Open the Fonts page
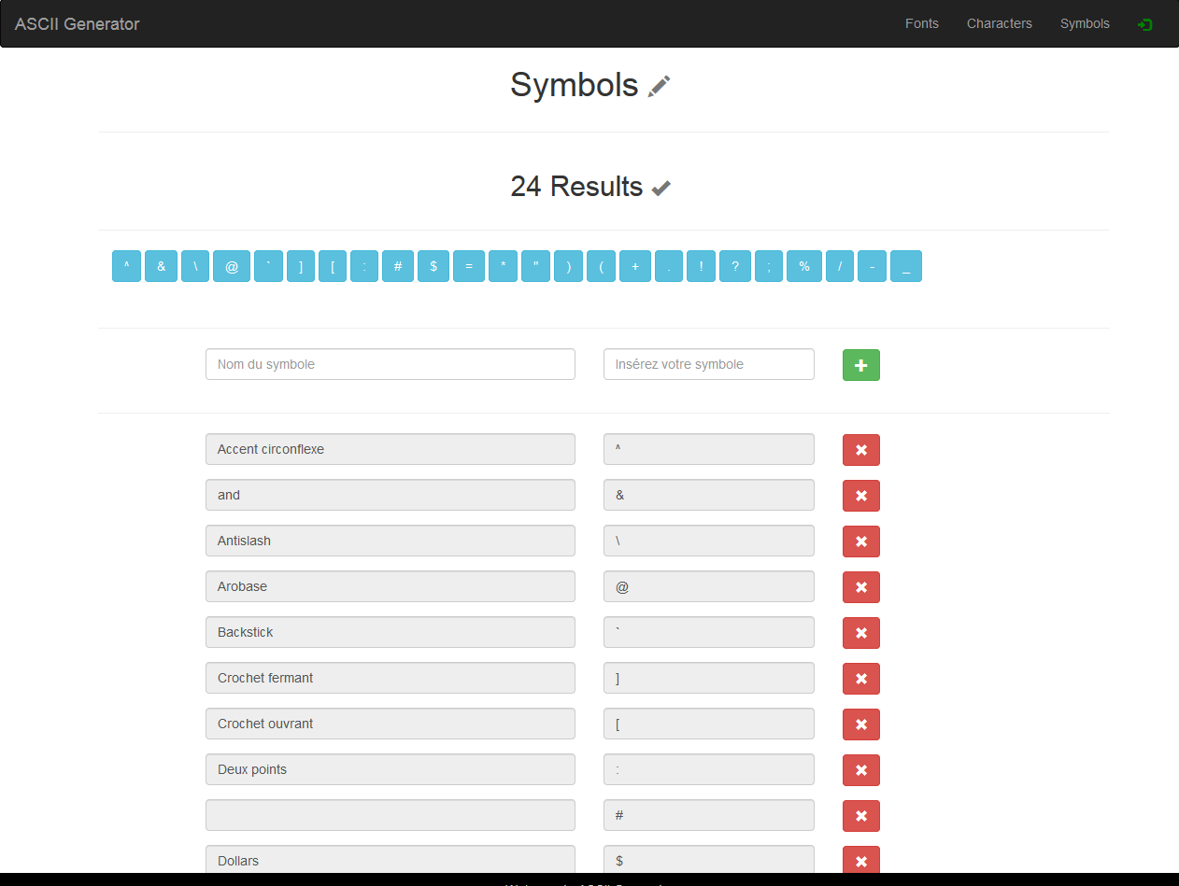This screenshot has height=886, width=1179. pos(922,23)
